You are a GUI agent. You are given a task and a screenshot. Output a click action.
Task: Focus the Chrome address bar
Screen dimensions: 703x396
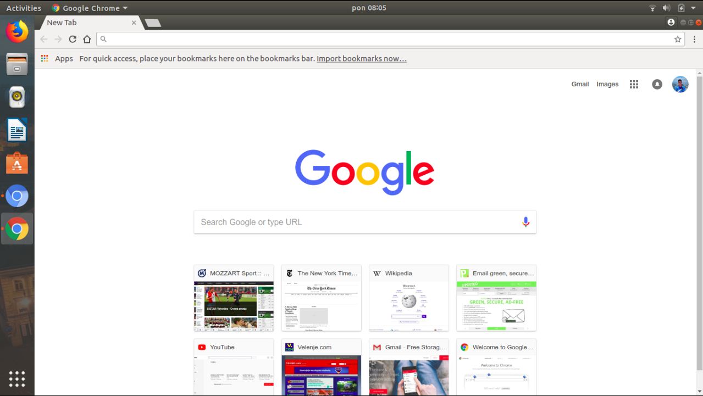[391, 39]
